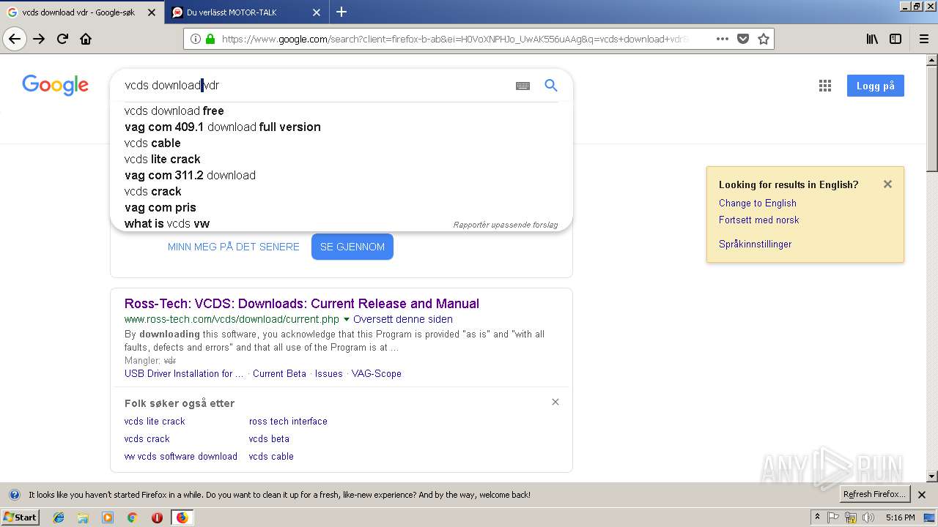The width and height of the screenshot is (938, 527).
Task: Close the Firefox refresh notification bar
Action: [x=922, y=495]
